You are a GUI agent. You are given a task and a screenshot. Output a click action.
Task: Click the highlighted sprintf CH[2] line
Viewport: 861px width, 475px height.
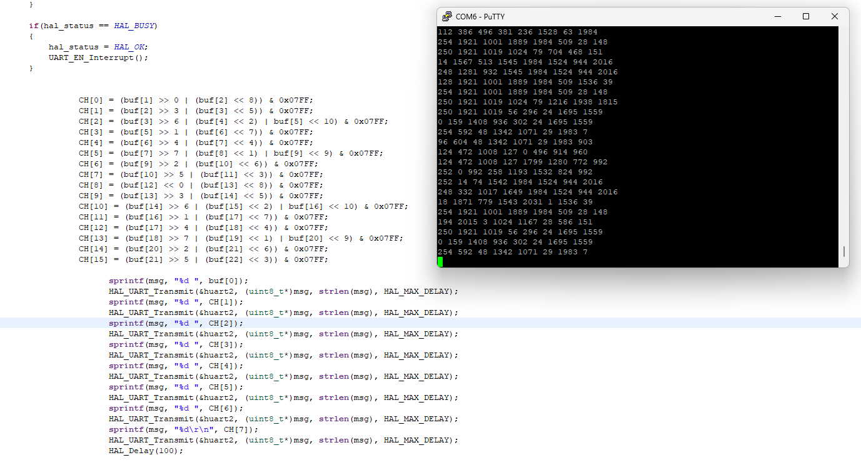pos(175,323)
